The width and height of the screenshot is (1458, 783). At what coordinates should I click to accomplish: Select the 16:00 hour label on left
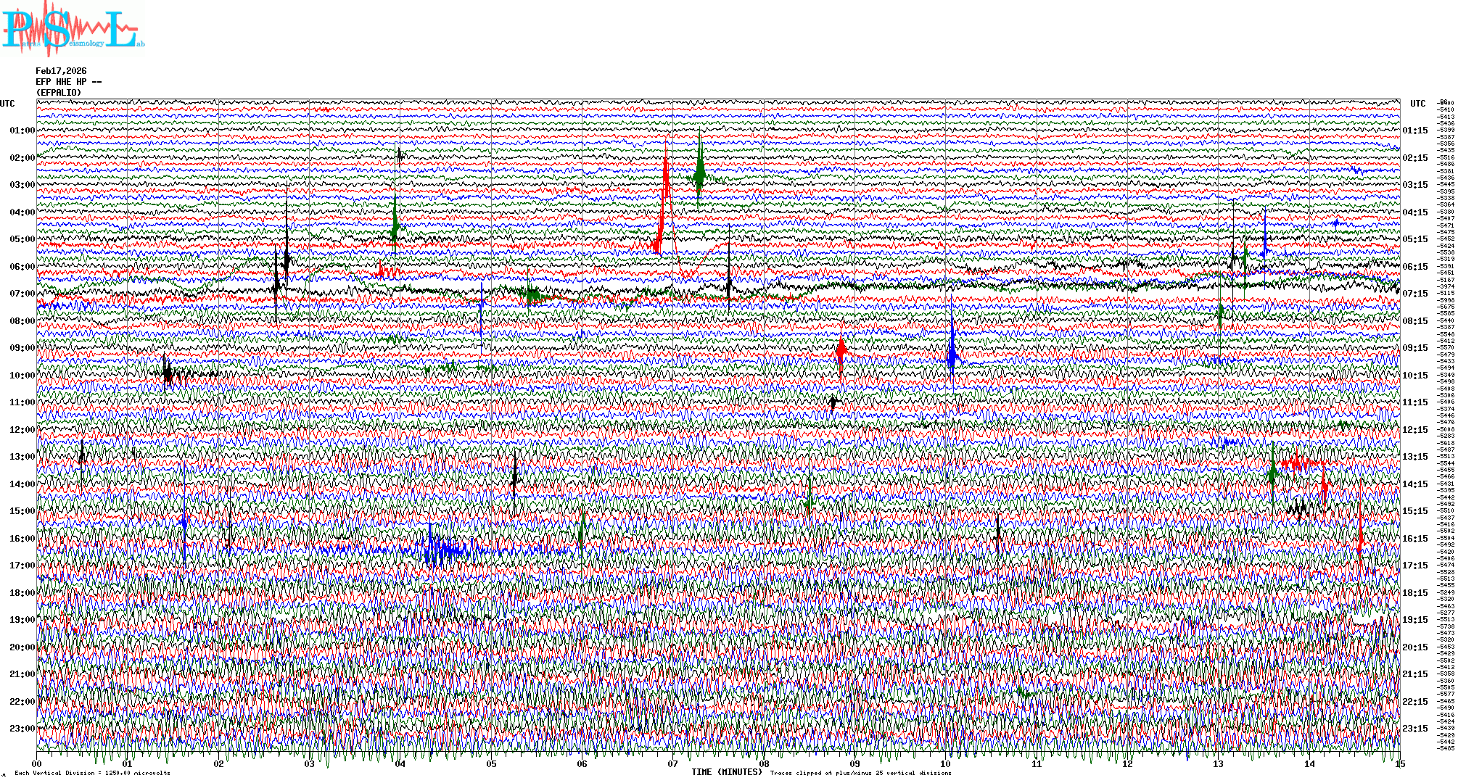point(22,539)
